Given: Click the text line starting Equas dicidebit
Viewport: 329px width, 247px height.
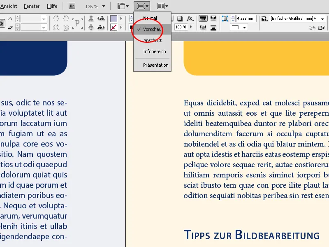Looking at the screenshot, I should tap(256, 103).
